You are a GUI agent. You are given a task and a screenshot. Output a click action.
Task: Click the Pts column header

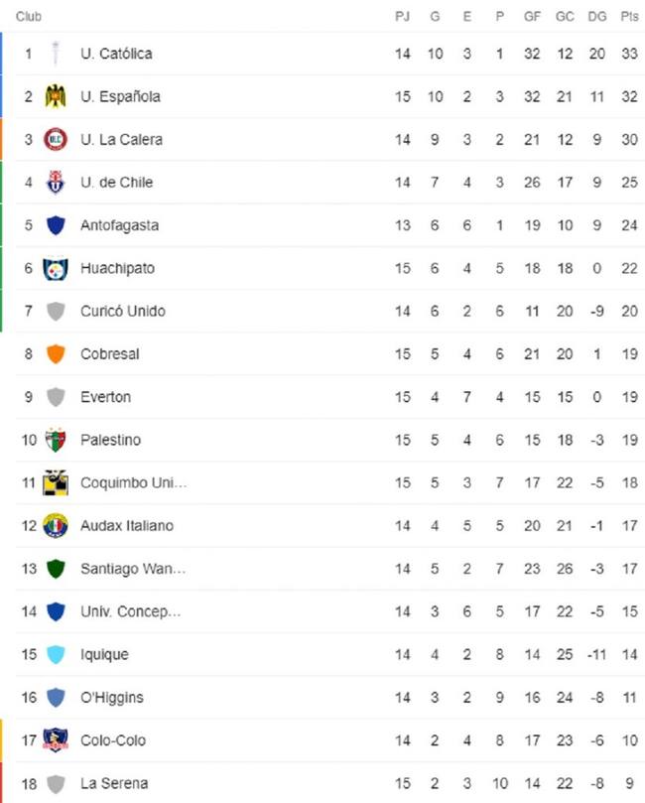click(629, 17)
